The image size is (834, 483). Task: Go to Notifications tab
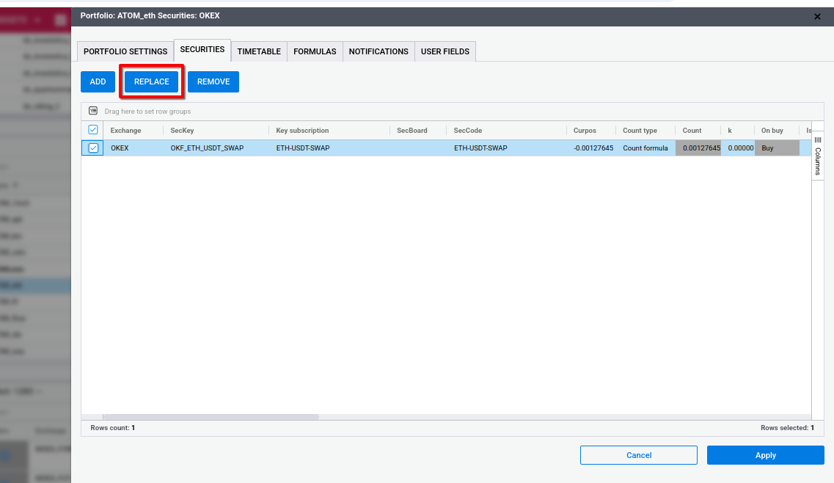[378, 51]
